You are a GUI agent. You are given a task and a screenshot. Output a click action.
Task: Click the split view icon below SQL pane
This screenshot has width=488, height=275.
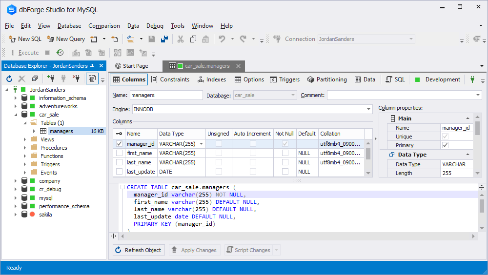tap(114, 236)
